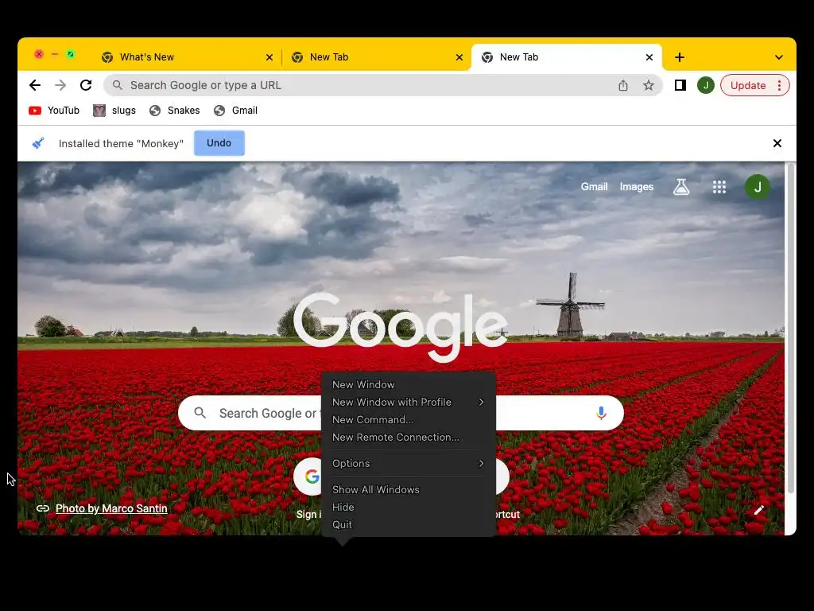Open the YouTub bookmark

[54, 110]
